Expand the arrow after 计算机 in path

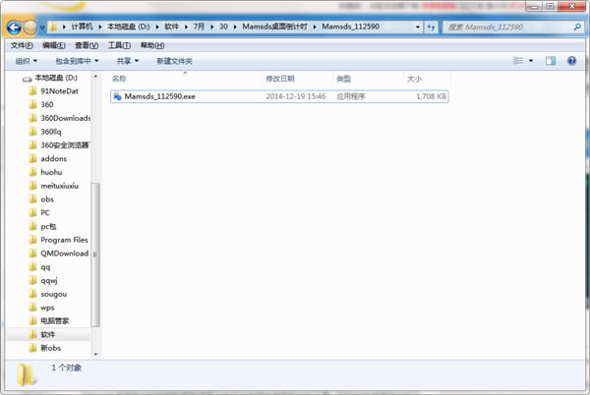(x=100, y=27)
